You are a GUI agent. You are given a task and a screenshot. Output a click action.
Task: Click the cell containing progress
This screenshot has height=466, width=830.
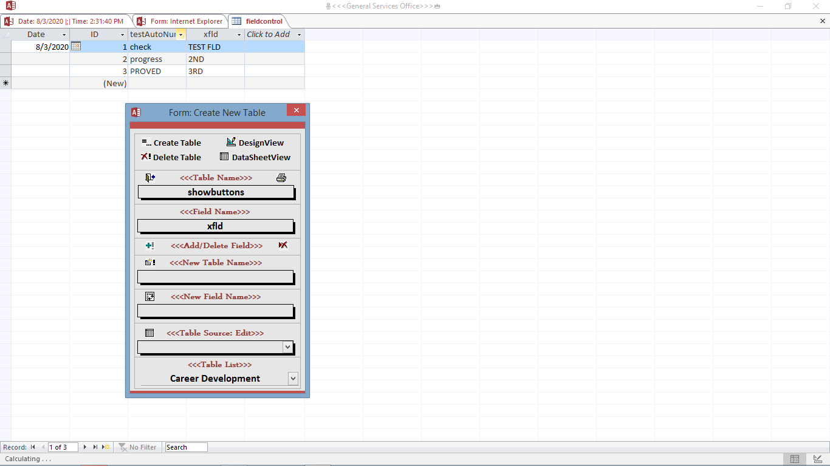[x=157, y=59]
